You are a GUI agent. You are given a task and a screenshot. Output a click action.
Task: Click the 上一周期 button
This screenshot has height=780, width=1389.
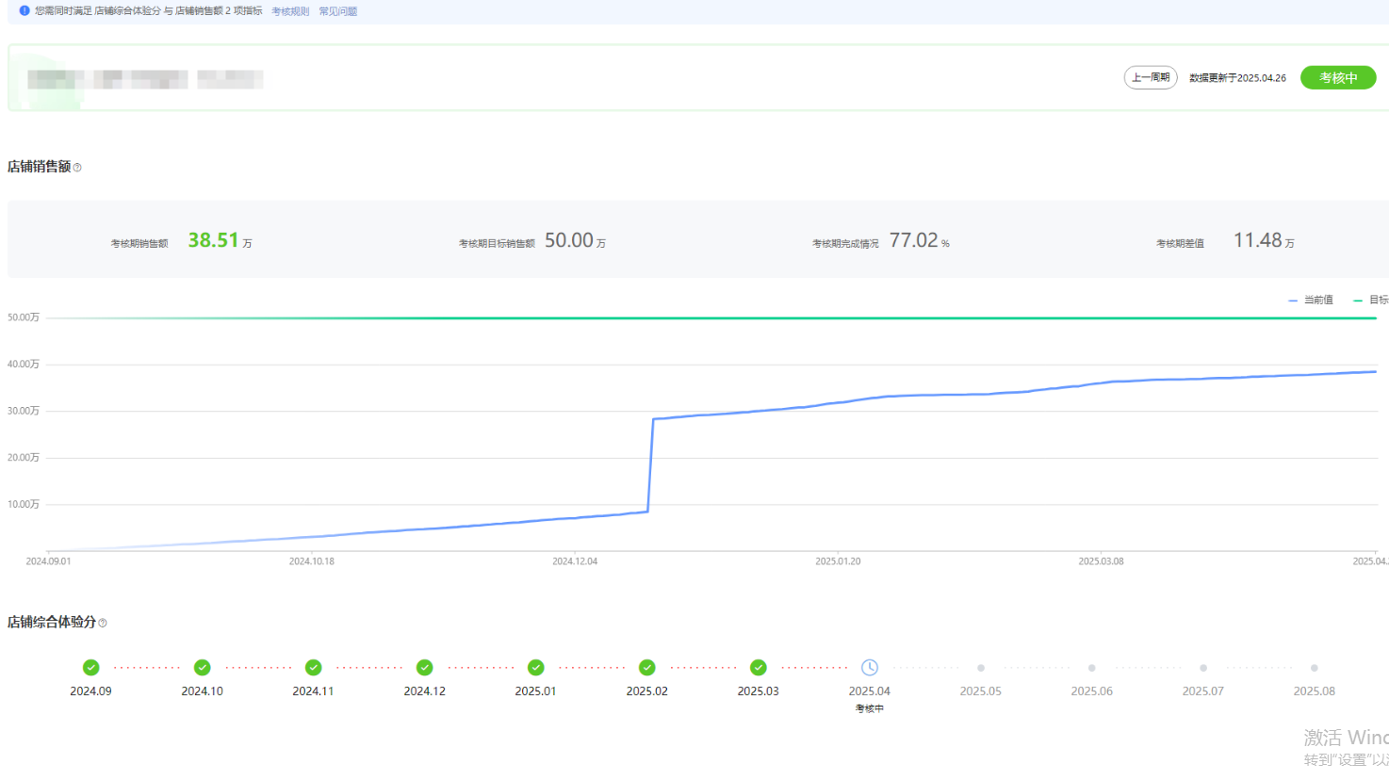pyautogui.click(x=1150, y=77)
